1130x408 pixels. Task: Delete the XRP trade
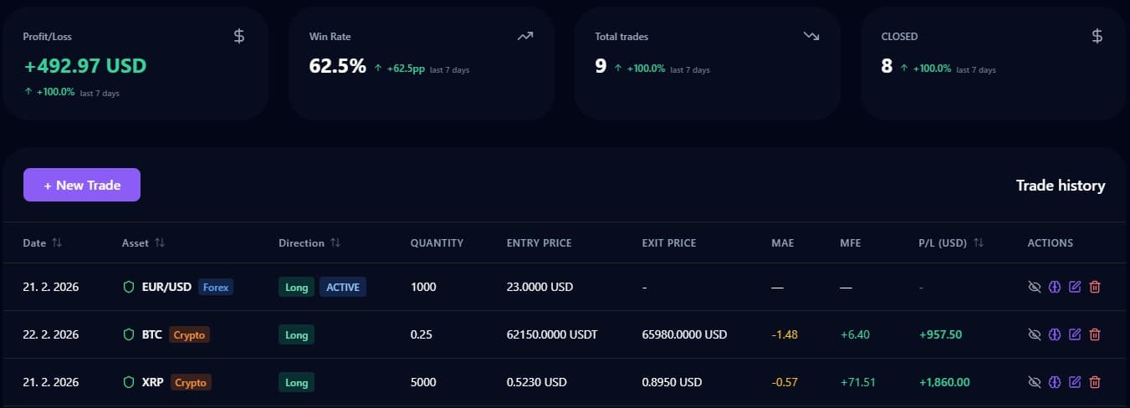pos(1095,382)
